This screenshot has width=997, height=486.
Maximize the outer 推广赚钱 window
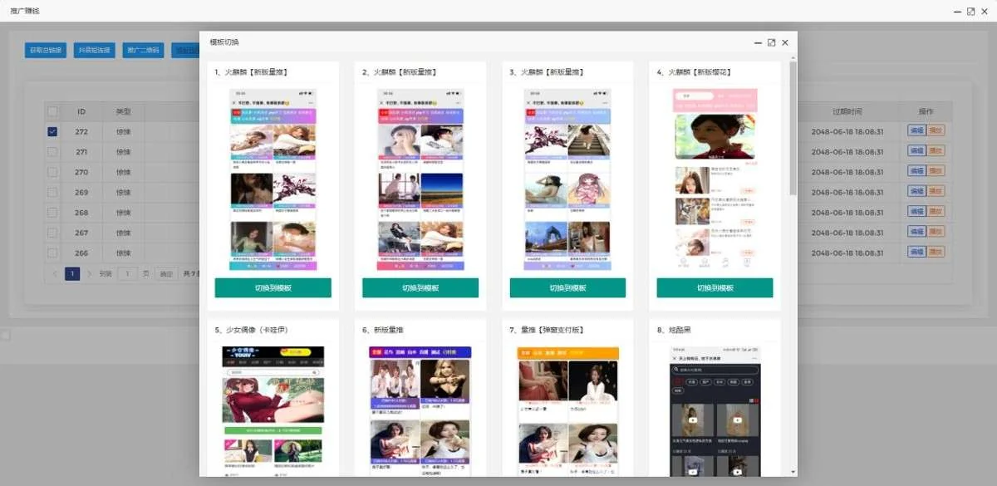pos(970,12)
